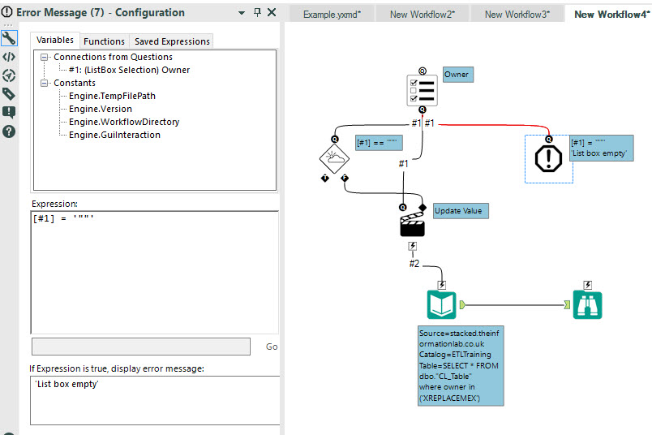Click the 'List box empty' canvas annotation

[x=602, y=149]
